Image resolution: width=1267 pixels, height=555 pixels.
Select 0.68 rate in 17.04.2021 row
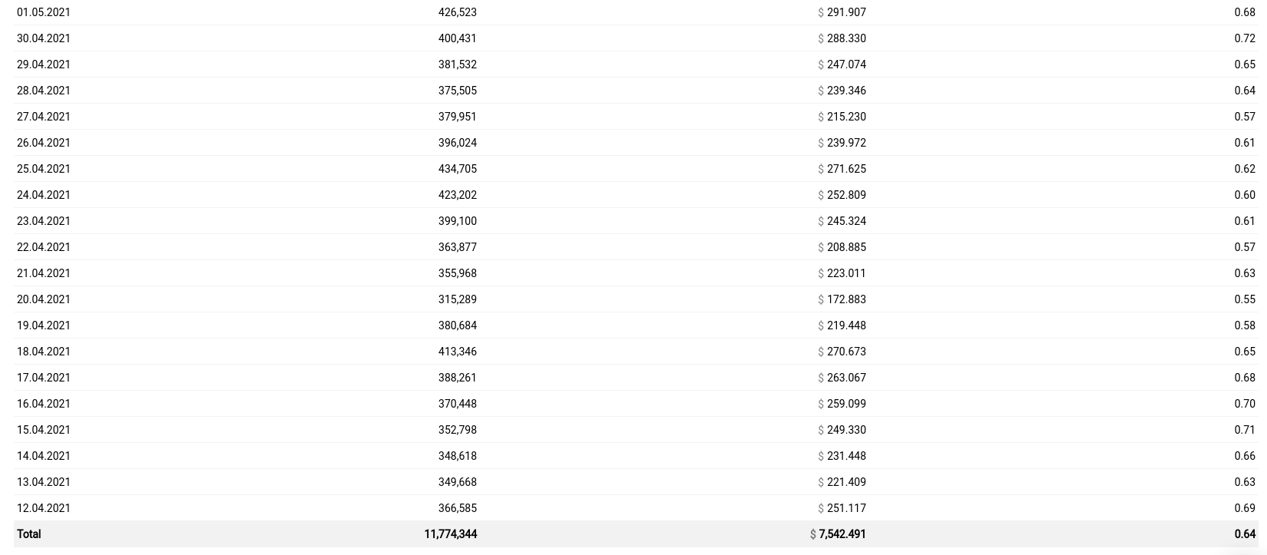(x=1245, y=378)
